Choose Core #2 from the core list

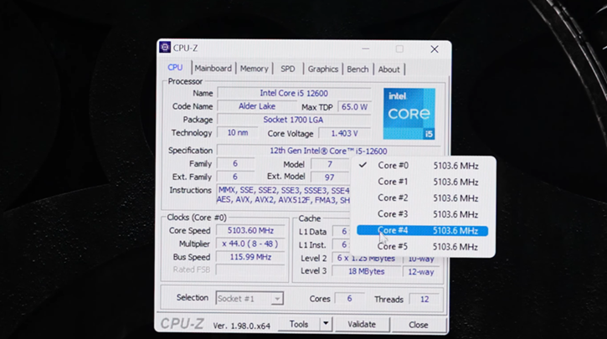(422, 198)
